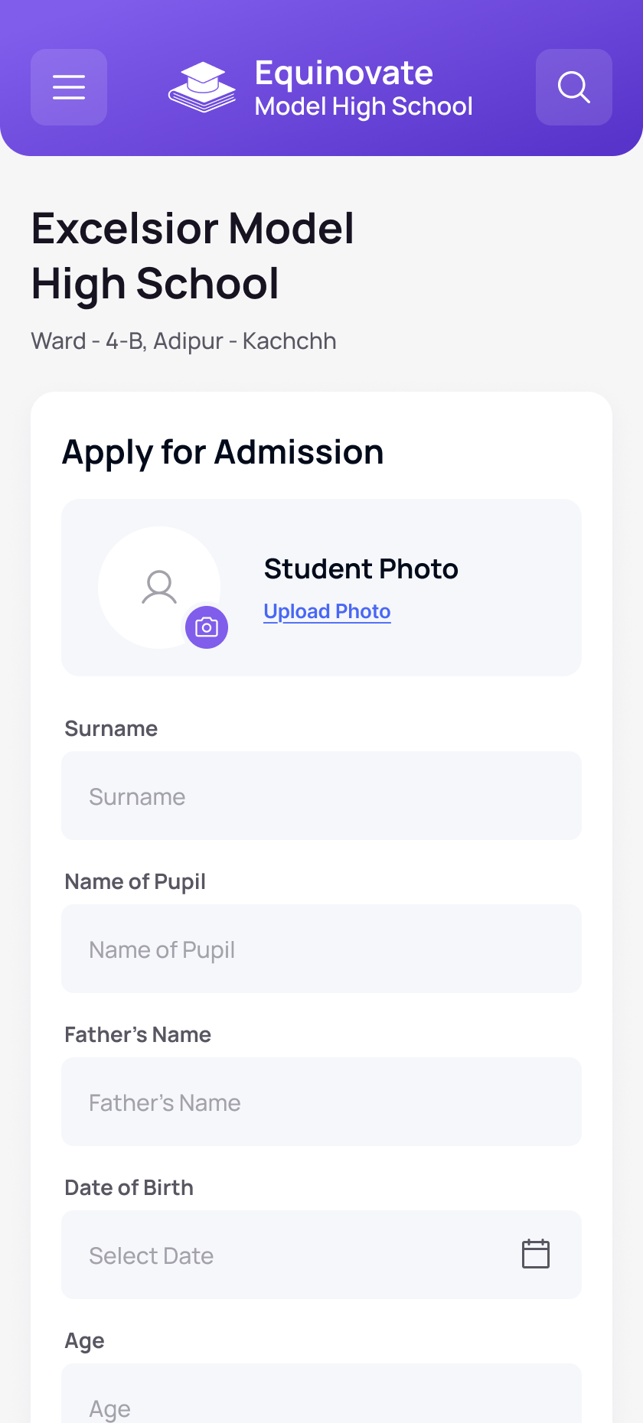Focus the Surname input field
This screenshot has width=643, height=1423.
pyautogui.click(x=321, y=796)
